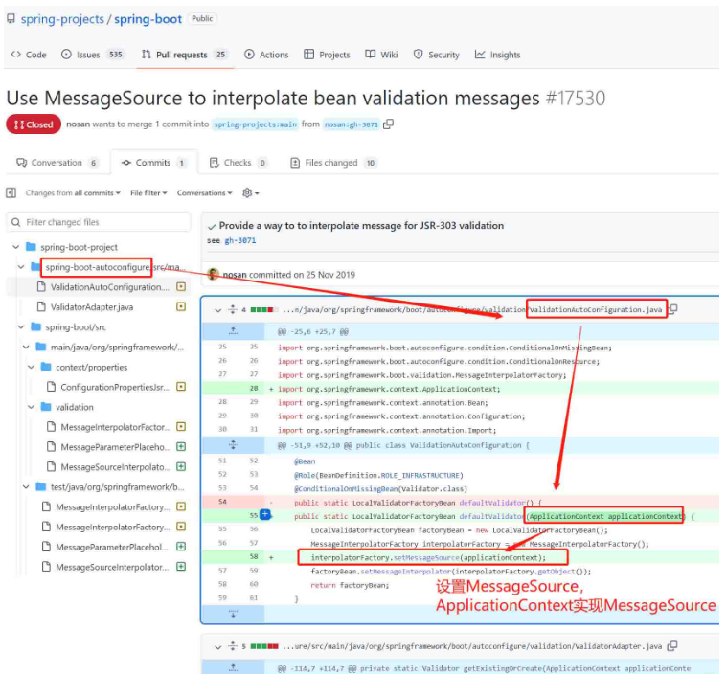Open the Actions tab
The width and height of the screenshot is (727, 674).
[266, 55]
